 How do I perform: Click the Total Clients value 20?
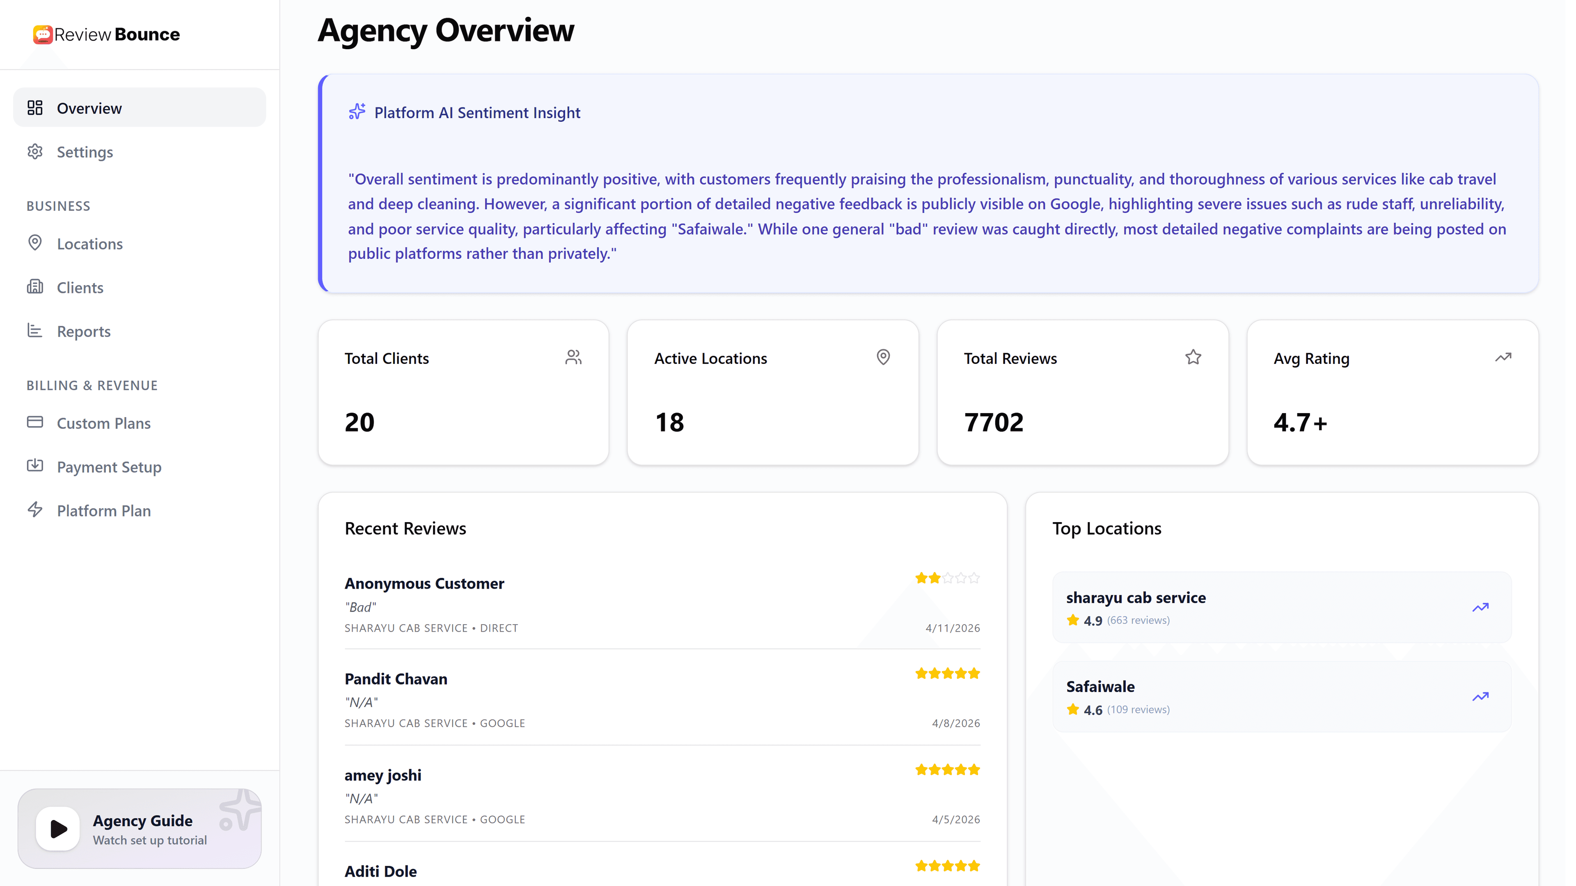click(x=360, y=422)
